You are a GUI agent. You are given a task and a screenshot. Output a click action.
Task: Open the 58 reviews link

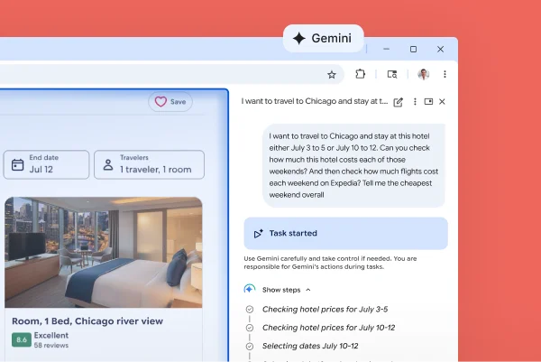[51, 345]
